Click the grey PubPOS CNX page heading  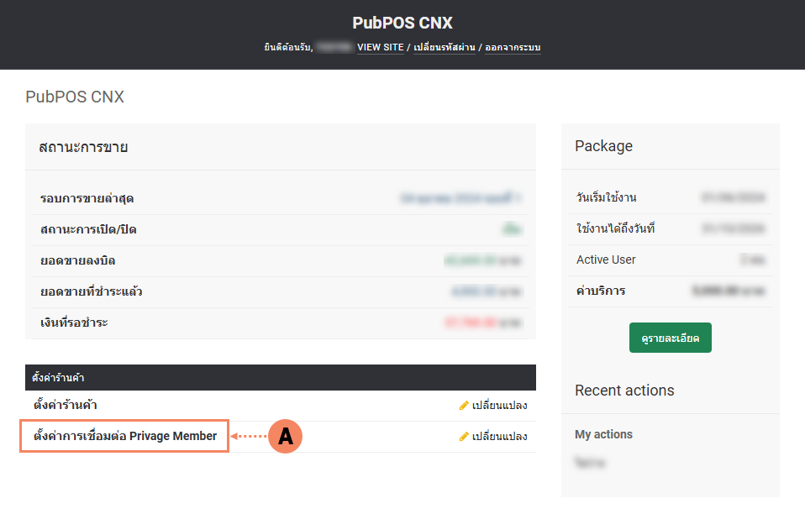75,97
